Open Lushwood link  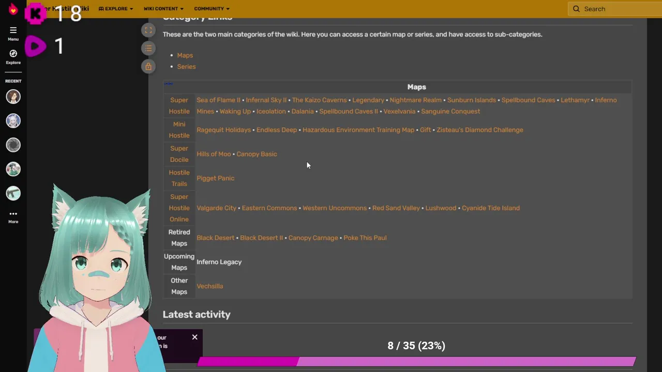coord(441,208)
